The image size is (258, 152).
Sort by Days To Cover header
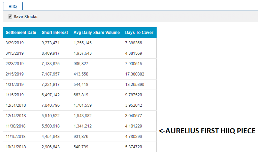click(x=139, y=33)
